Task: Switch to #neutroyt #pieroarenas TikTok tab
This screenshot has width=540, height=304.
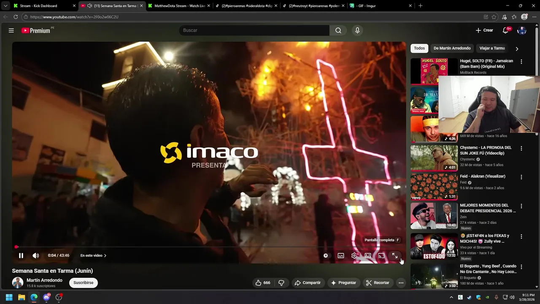Action: pyautogui.click(x=313, y=6)
